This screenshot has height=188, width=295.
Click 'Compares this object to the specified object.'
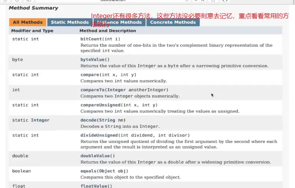click(131, 177)
